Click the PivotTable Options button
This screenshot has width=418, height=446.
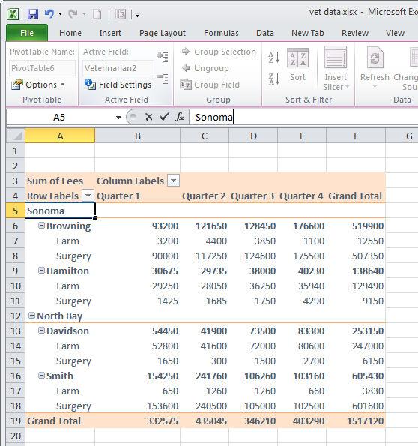pos(37,85)
